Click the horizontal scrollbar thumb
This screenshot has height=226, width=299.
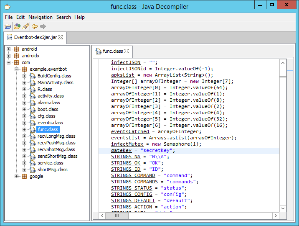pos(117,216)
